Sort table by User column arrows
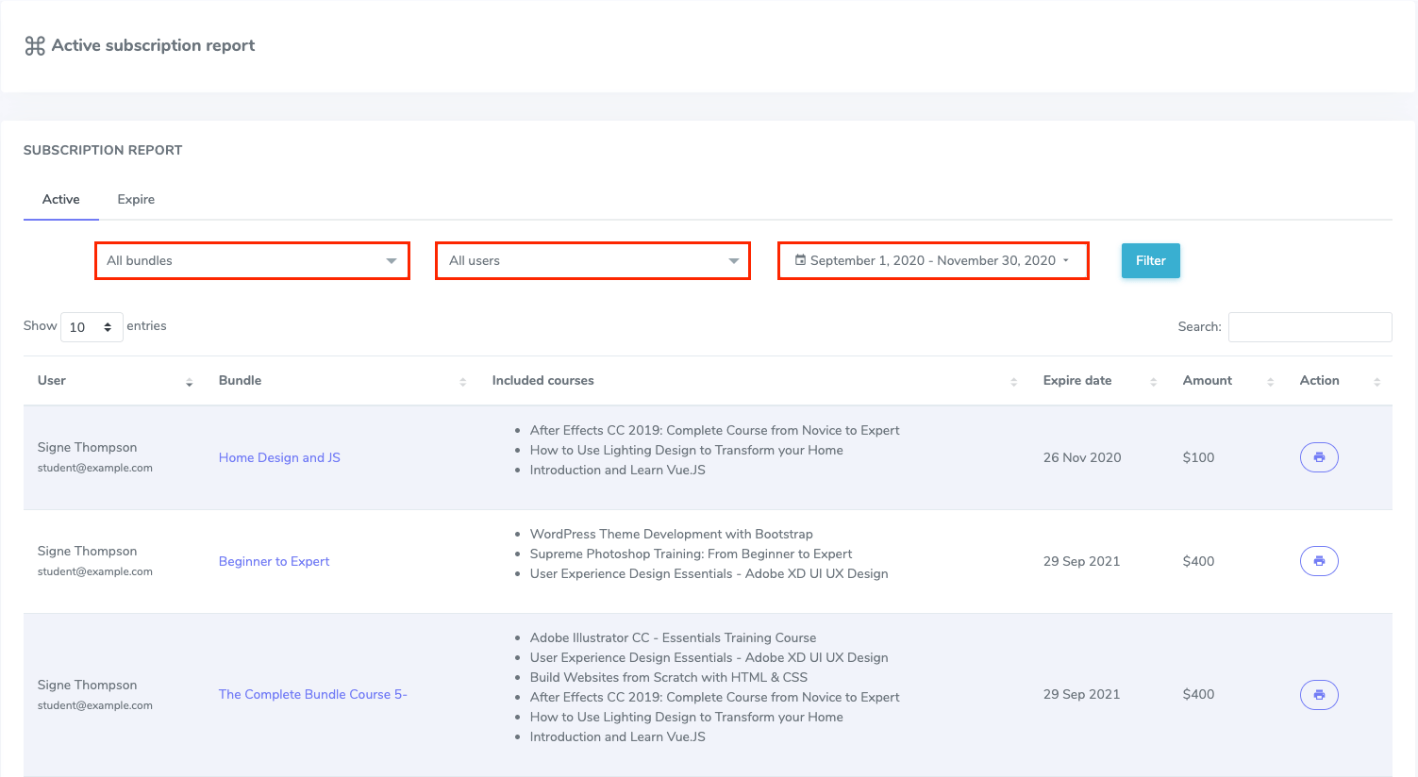1418x777 pixels. (x=189, y=382)
